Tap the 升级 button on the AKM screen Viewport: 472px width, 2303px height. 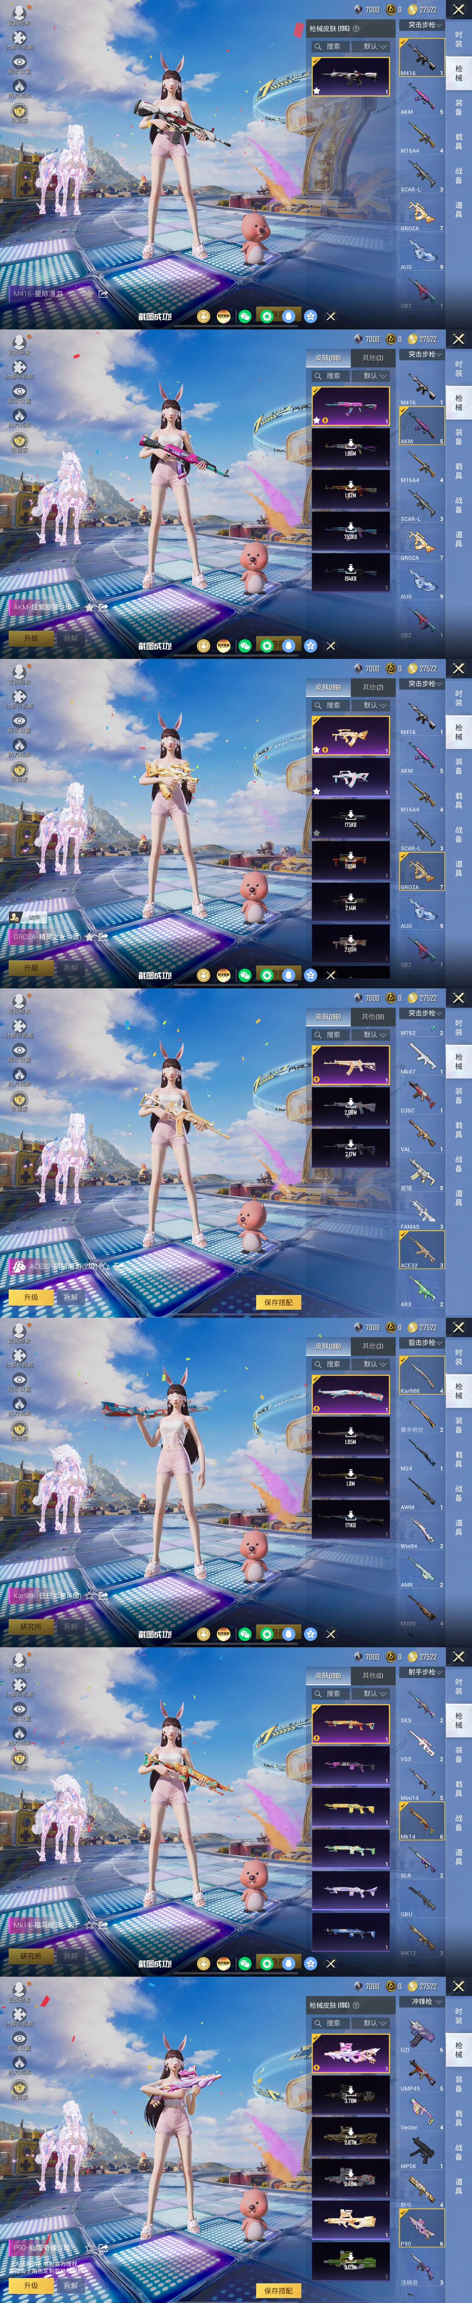click(x=31, y=638)
